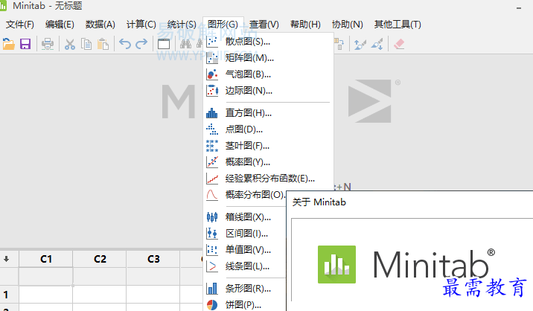Choose 区间图(I)... from the menu
Screen dimensions: 533x311
pos(245,233)
